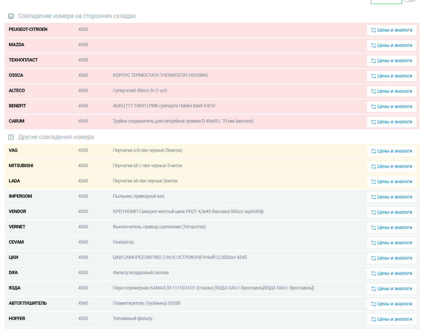This screenshot has width=425, height=329.
Task: Click the BENEFIT brand name
Action: tap(17, 106)
